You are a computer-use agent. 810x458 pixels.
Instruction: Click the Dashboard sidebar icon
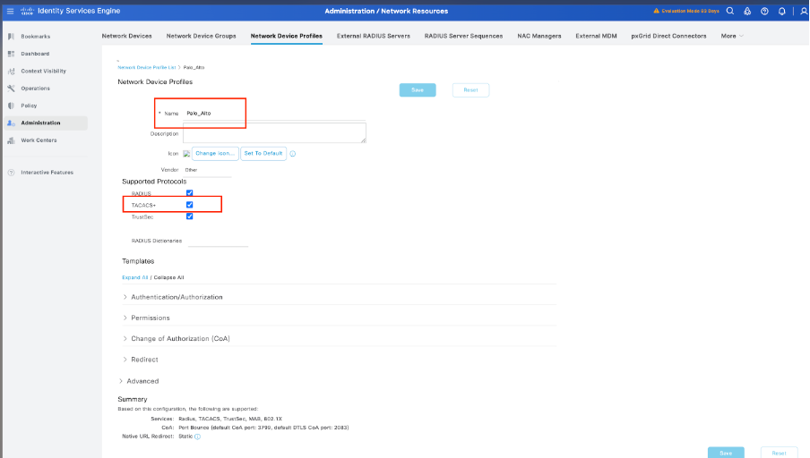point(11,54)
